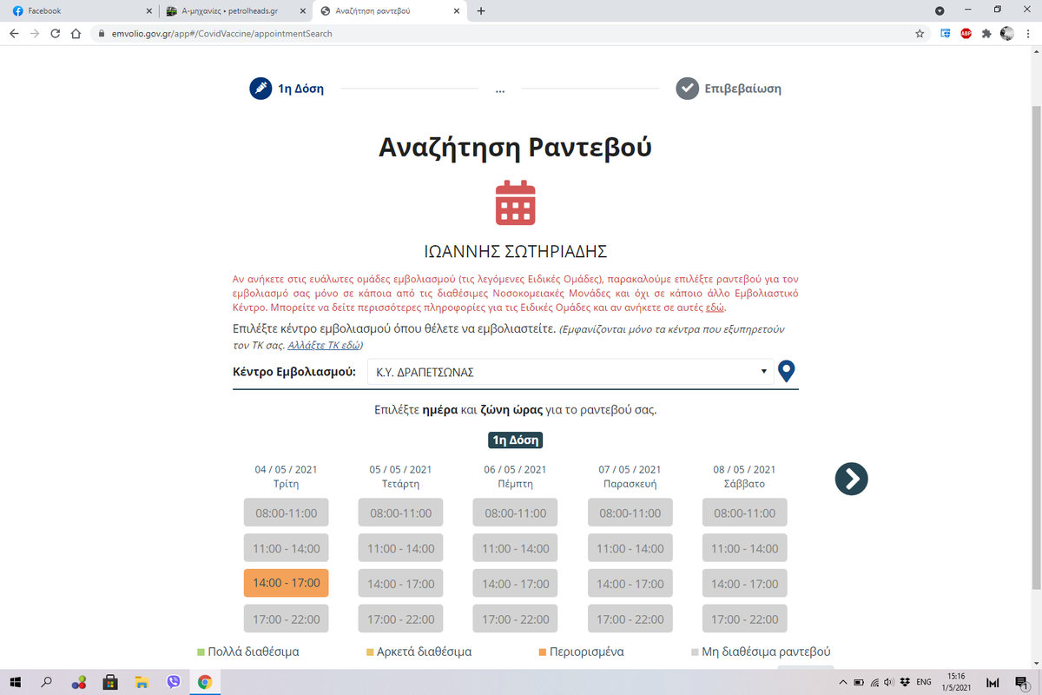Select Wednesday 08:00-11:00 slot

pos(401,513)
